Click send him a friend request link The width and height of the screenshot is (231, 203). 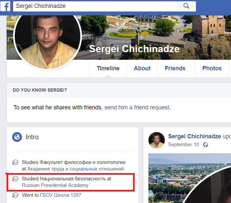point(137,107)
